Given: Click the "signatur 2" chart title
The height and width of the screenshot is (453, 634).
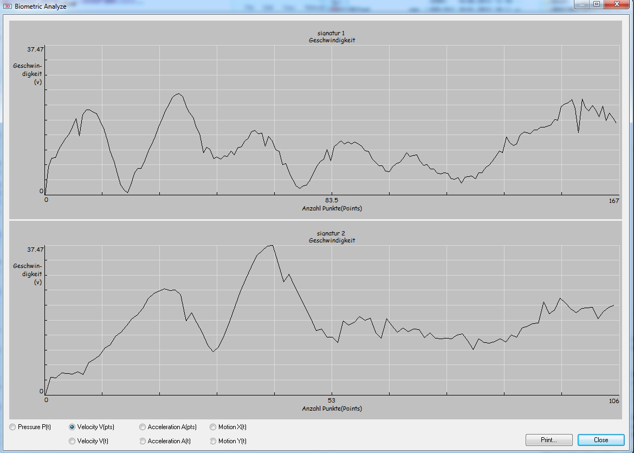Looking at the screenshot, I should click(332, 233).
